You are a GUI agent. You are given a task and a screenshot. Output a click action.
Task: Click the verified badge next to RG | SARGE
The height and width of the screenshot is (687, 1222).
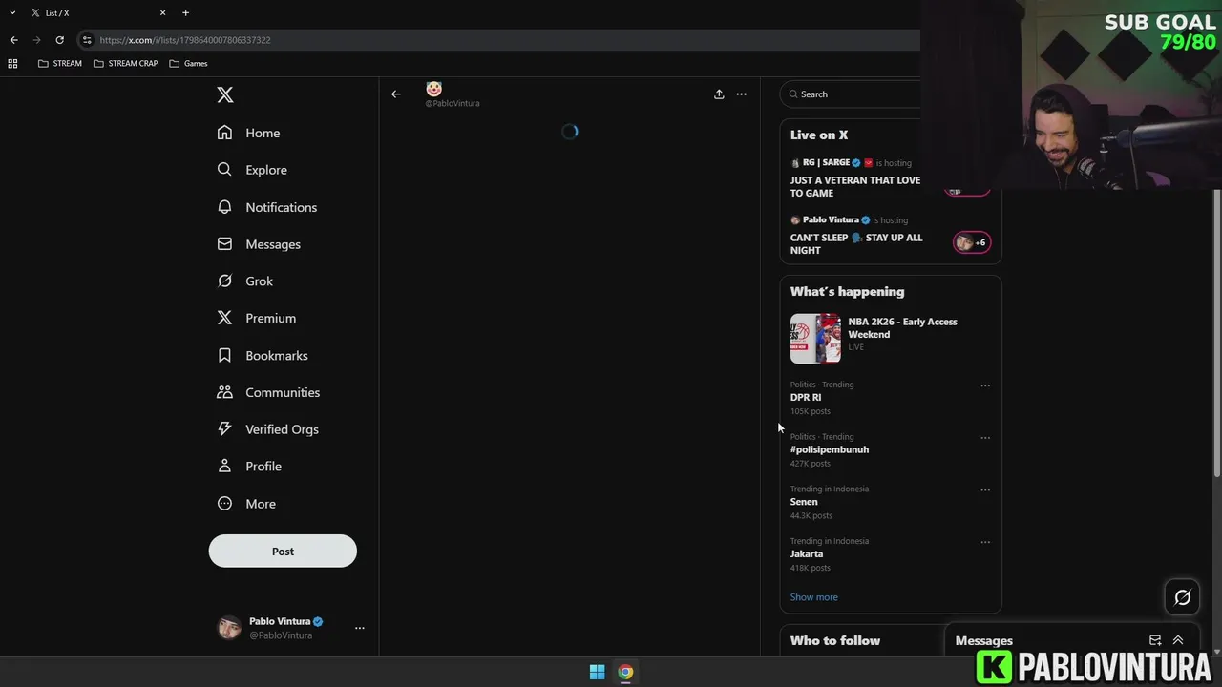(856, 163)
